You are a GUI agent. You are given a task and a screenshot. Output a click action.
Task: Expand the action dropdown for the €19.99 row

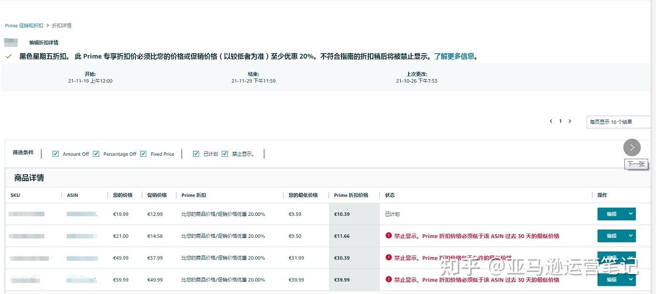(631, 214)
